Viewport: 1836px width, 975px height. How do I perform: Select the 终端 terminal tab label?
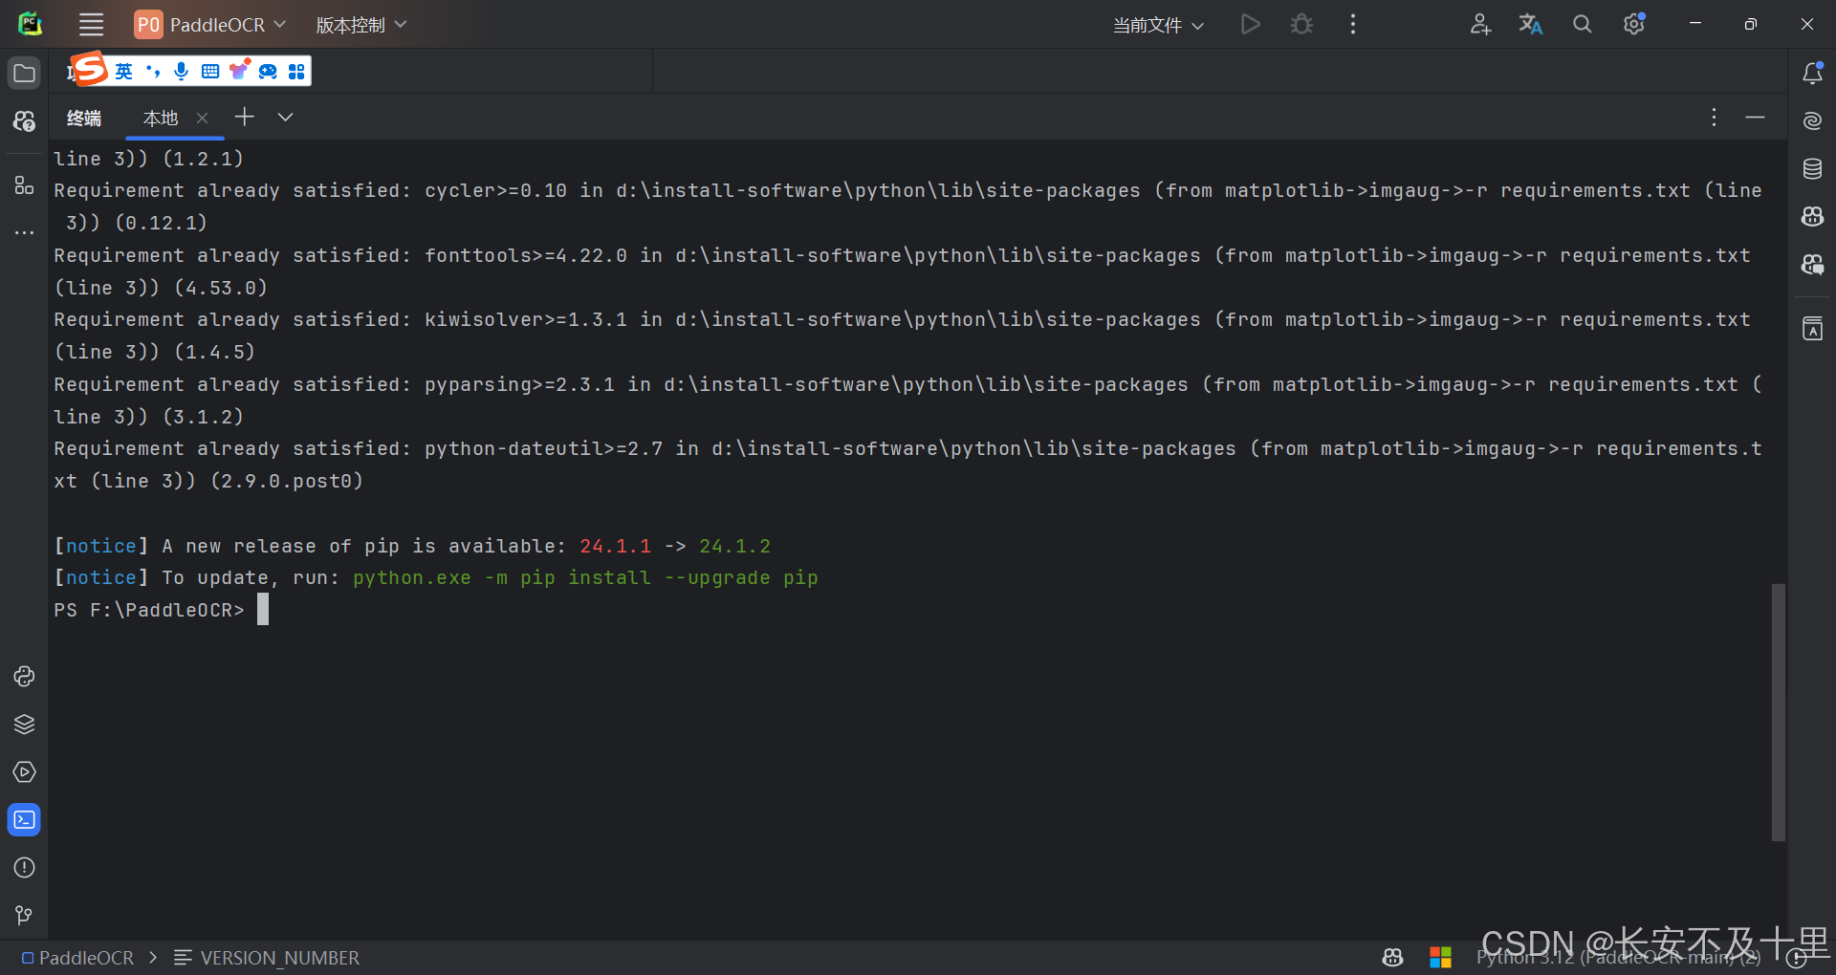click(x=84, y=118)
